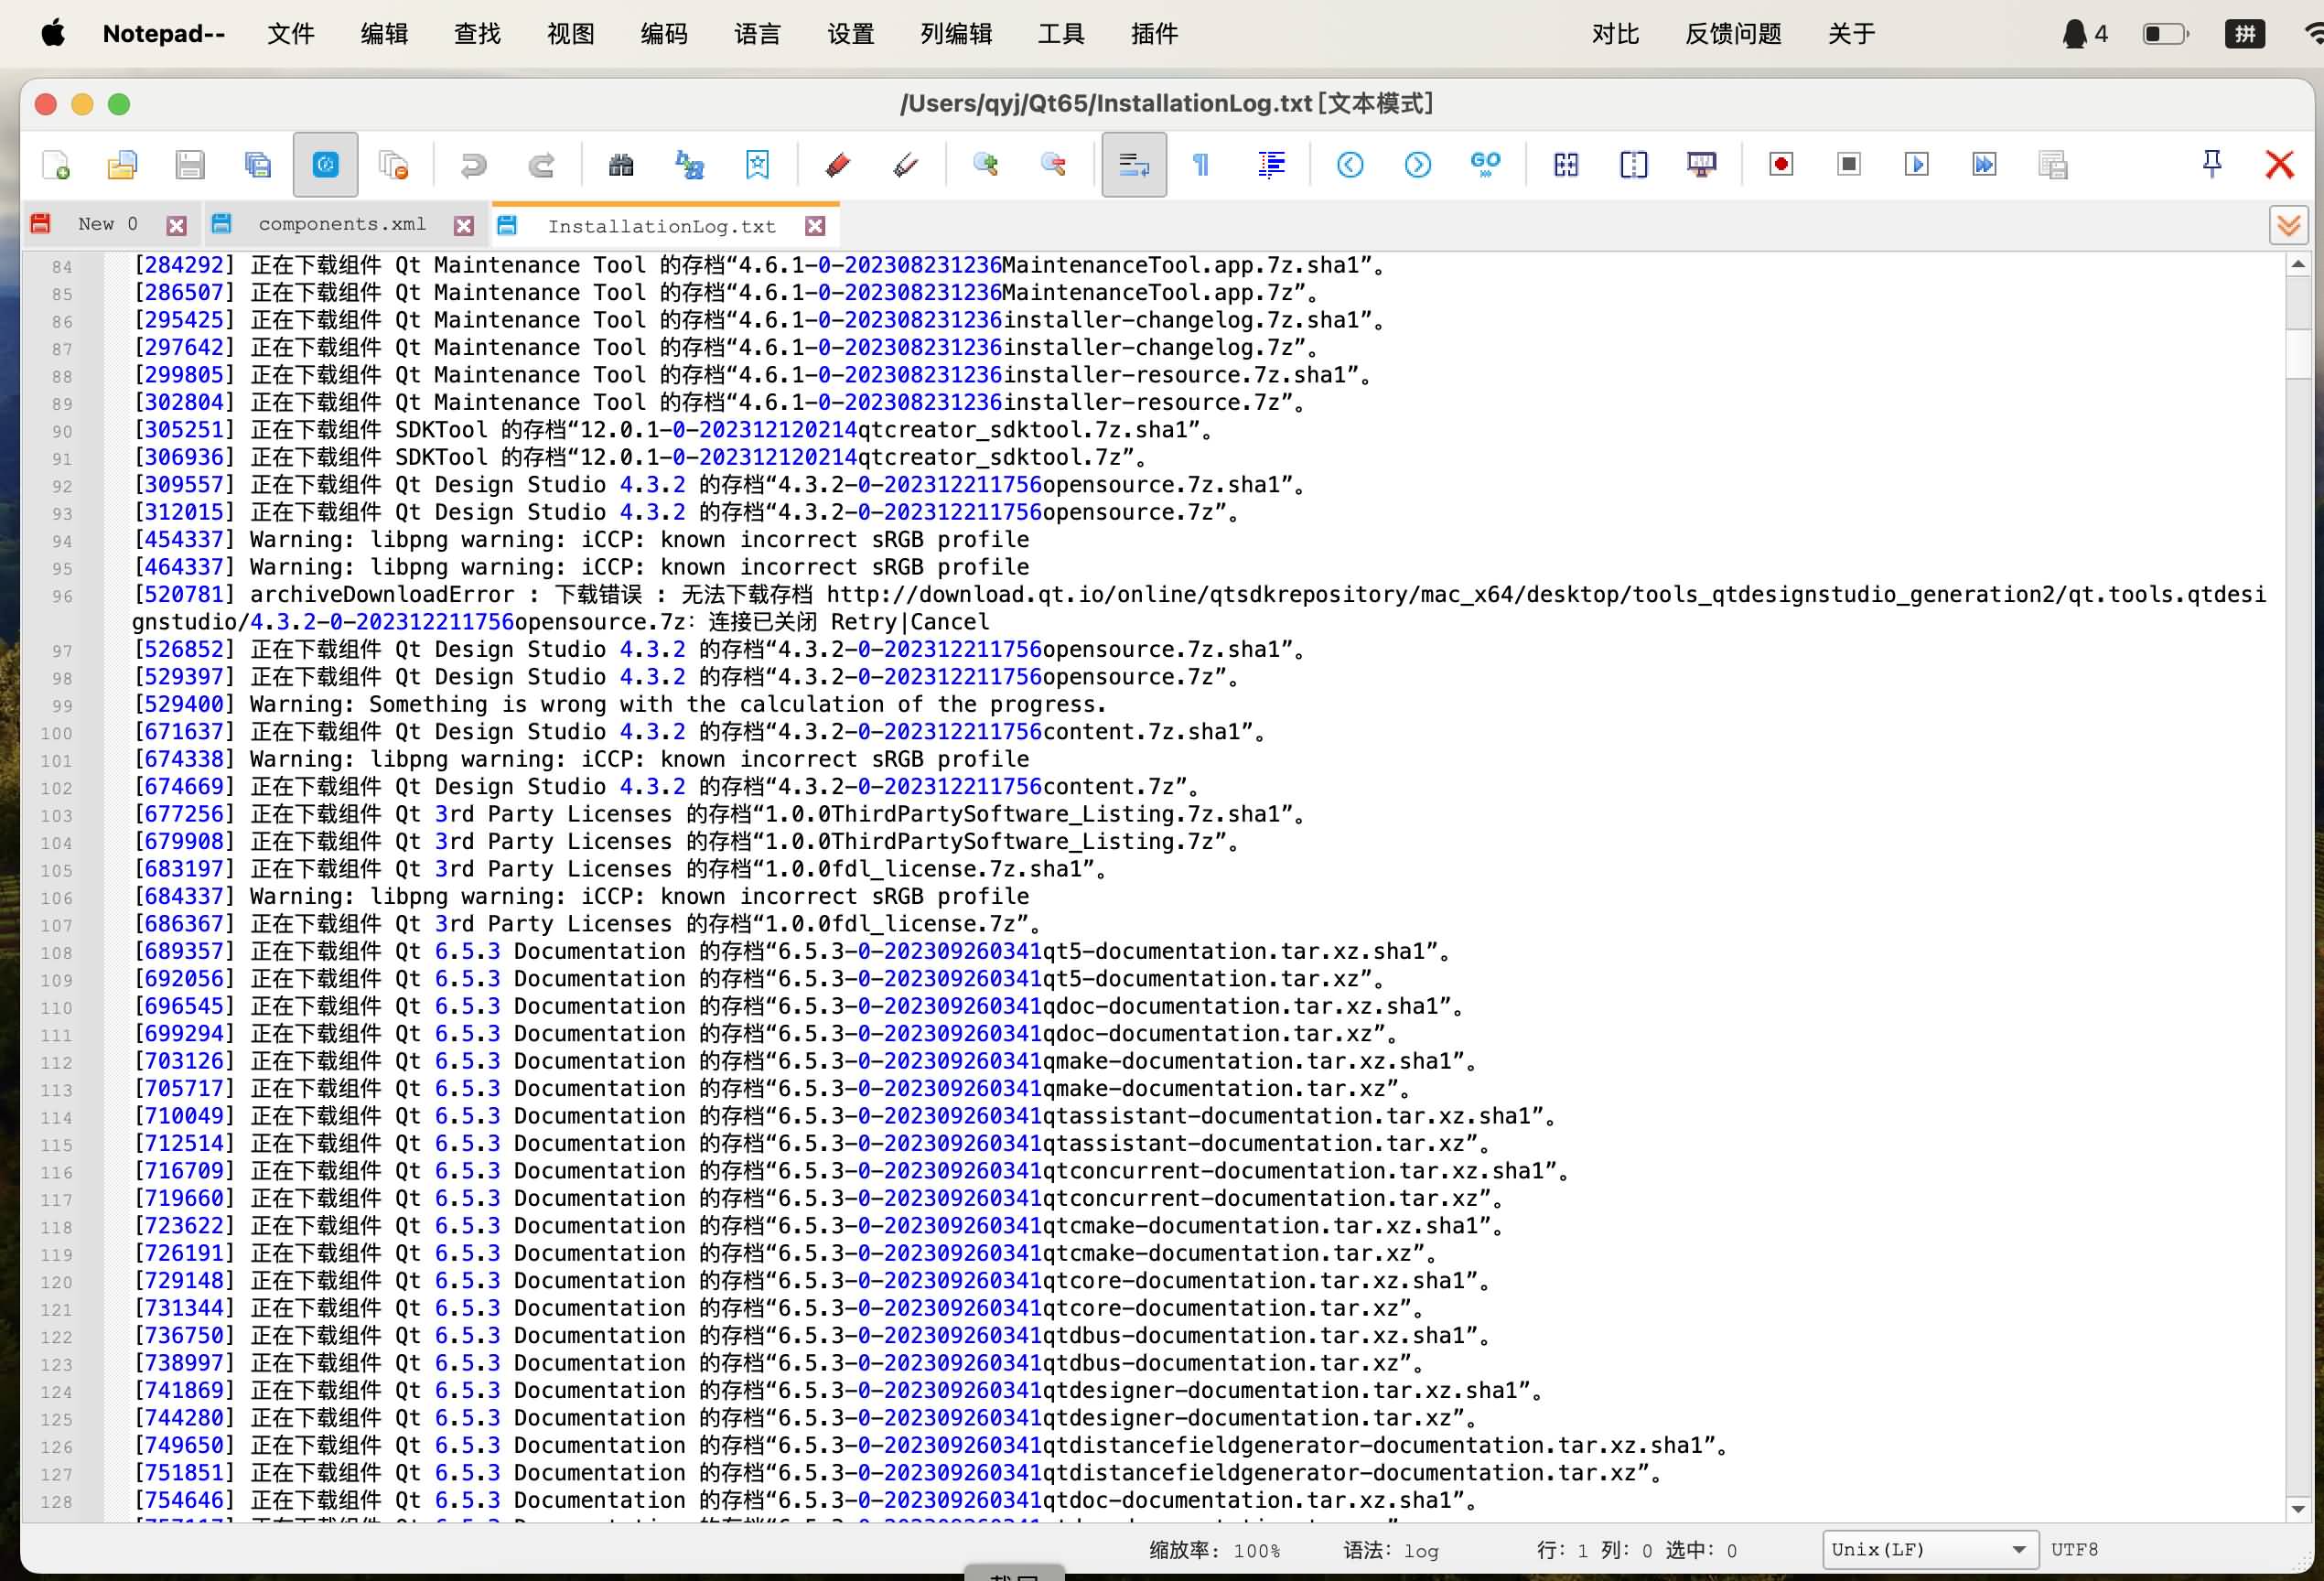Zoom in using the magnifier plus icon
The height and width of the screenshot is (1581, 2324).
[x=985, y=164]
